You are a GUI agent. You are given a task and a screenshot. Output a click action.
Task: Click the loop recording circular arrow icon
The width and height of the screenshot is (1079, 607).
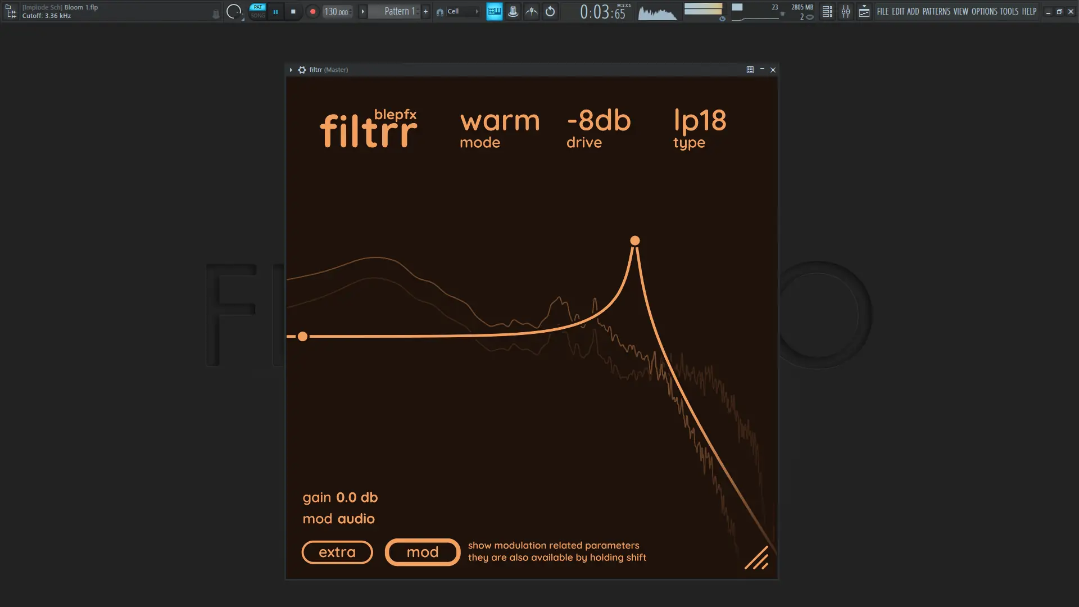[550, 11]
